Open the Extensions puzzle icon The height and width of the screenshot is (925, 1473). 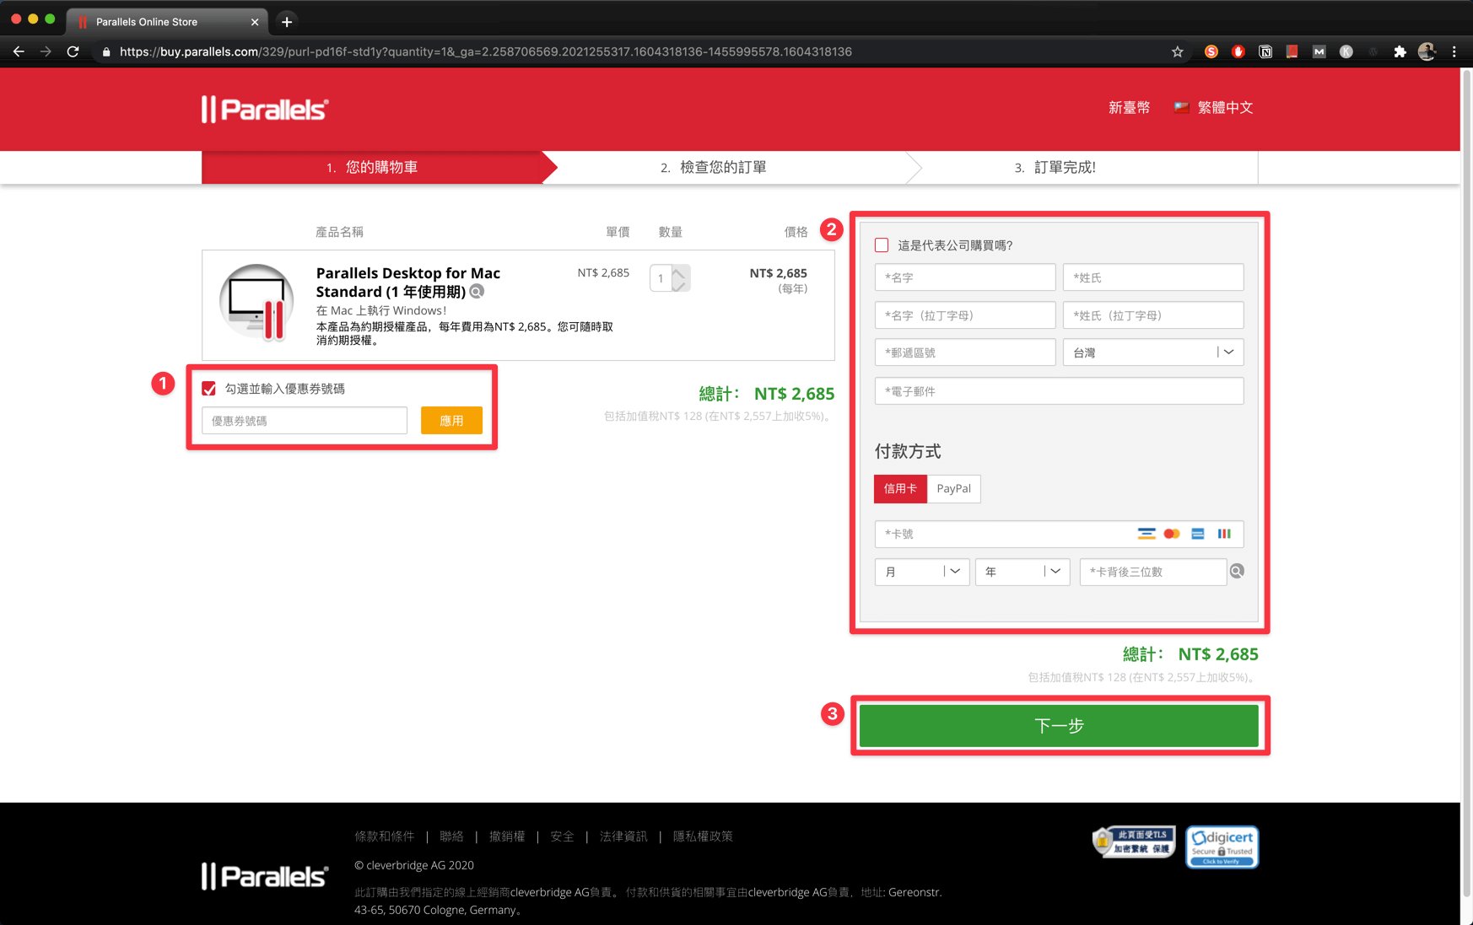(x=1400, y=51)
